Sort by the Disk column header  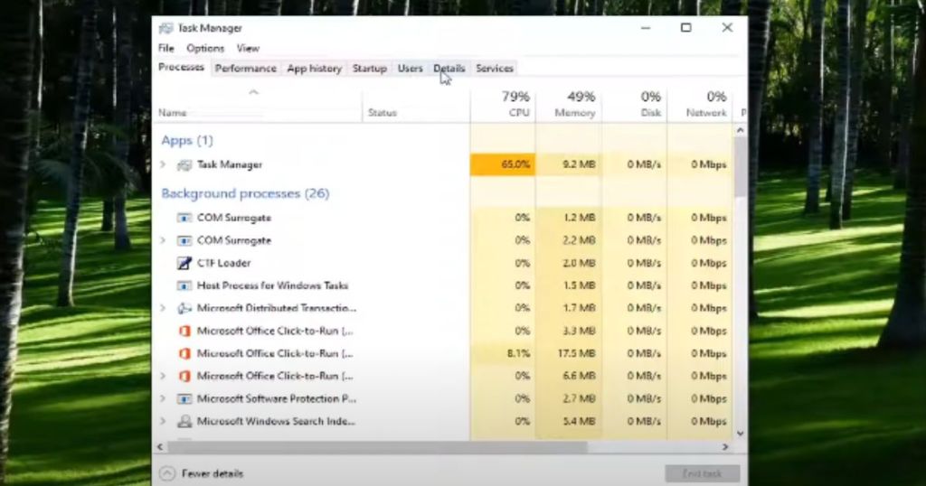tap(634, 107)
